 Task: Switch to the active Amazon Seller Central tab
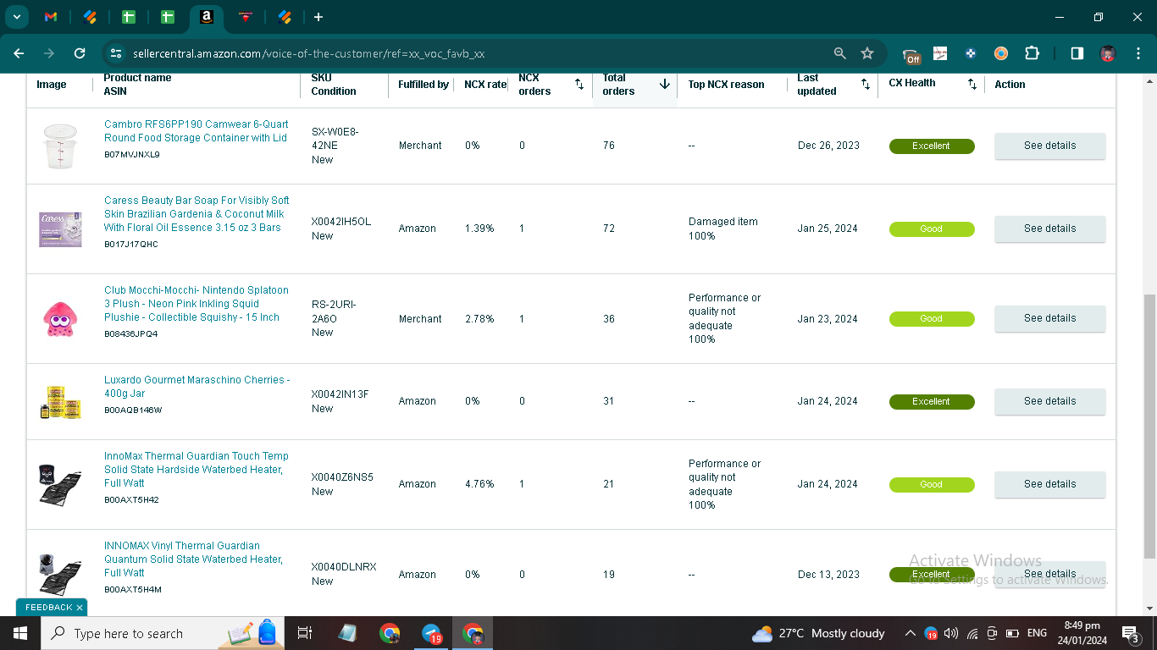pyautogui.click(x=206, y=17)
